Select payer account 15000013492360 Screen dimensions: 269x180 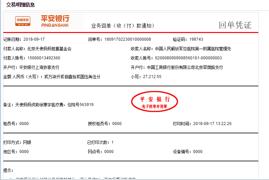click(44, 58)
